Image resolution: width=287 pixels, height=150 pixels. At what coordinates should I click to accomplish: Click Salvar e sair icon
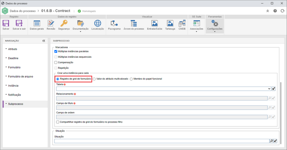[19, 23]
